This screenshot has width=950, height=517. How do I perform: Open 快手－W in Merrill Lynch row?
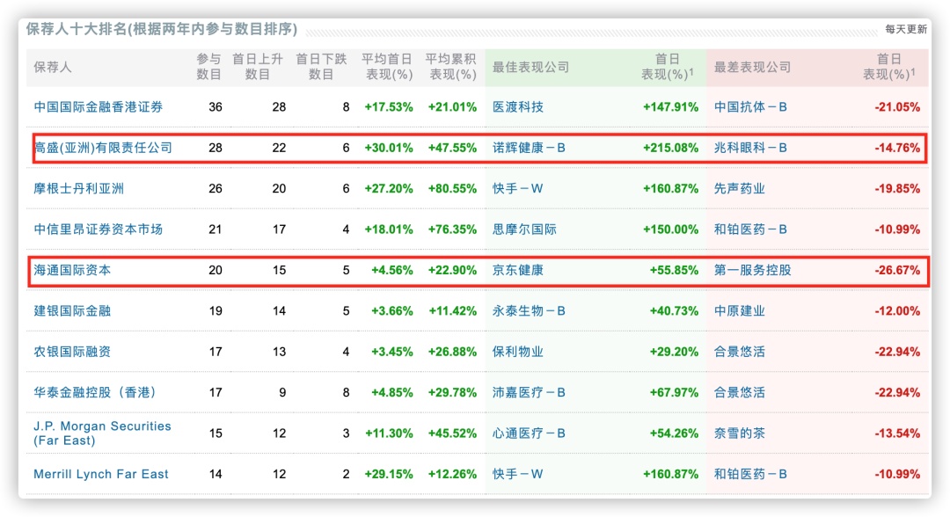[518, 475]
